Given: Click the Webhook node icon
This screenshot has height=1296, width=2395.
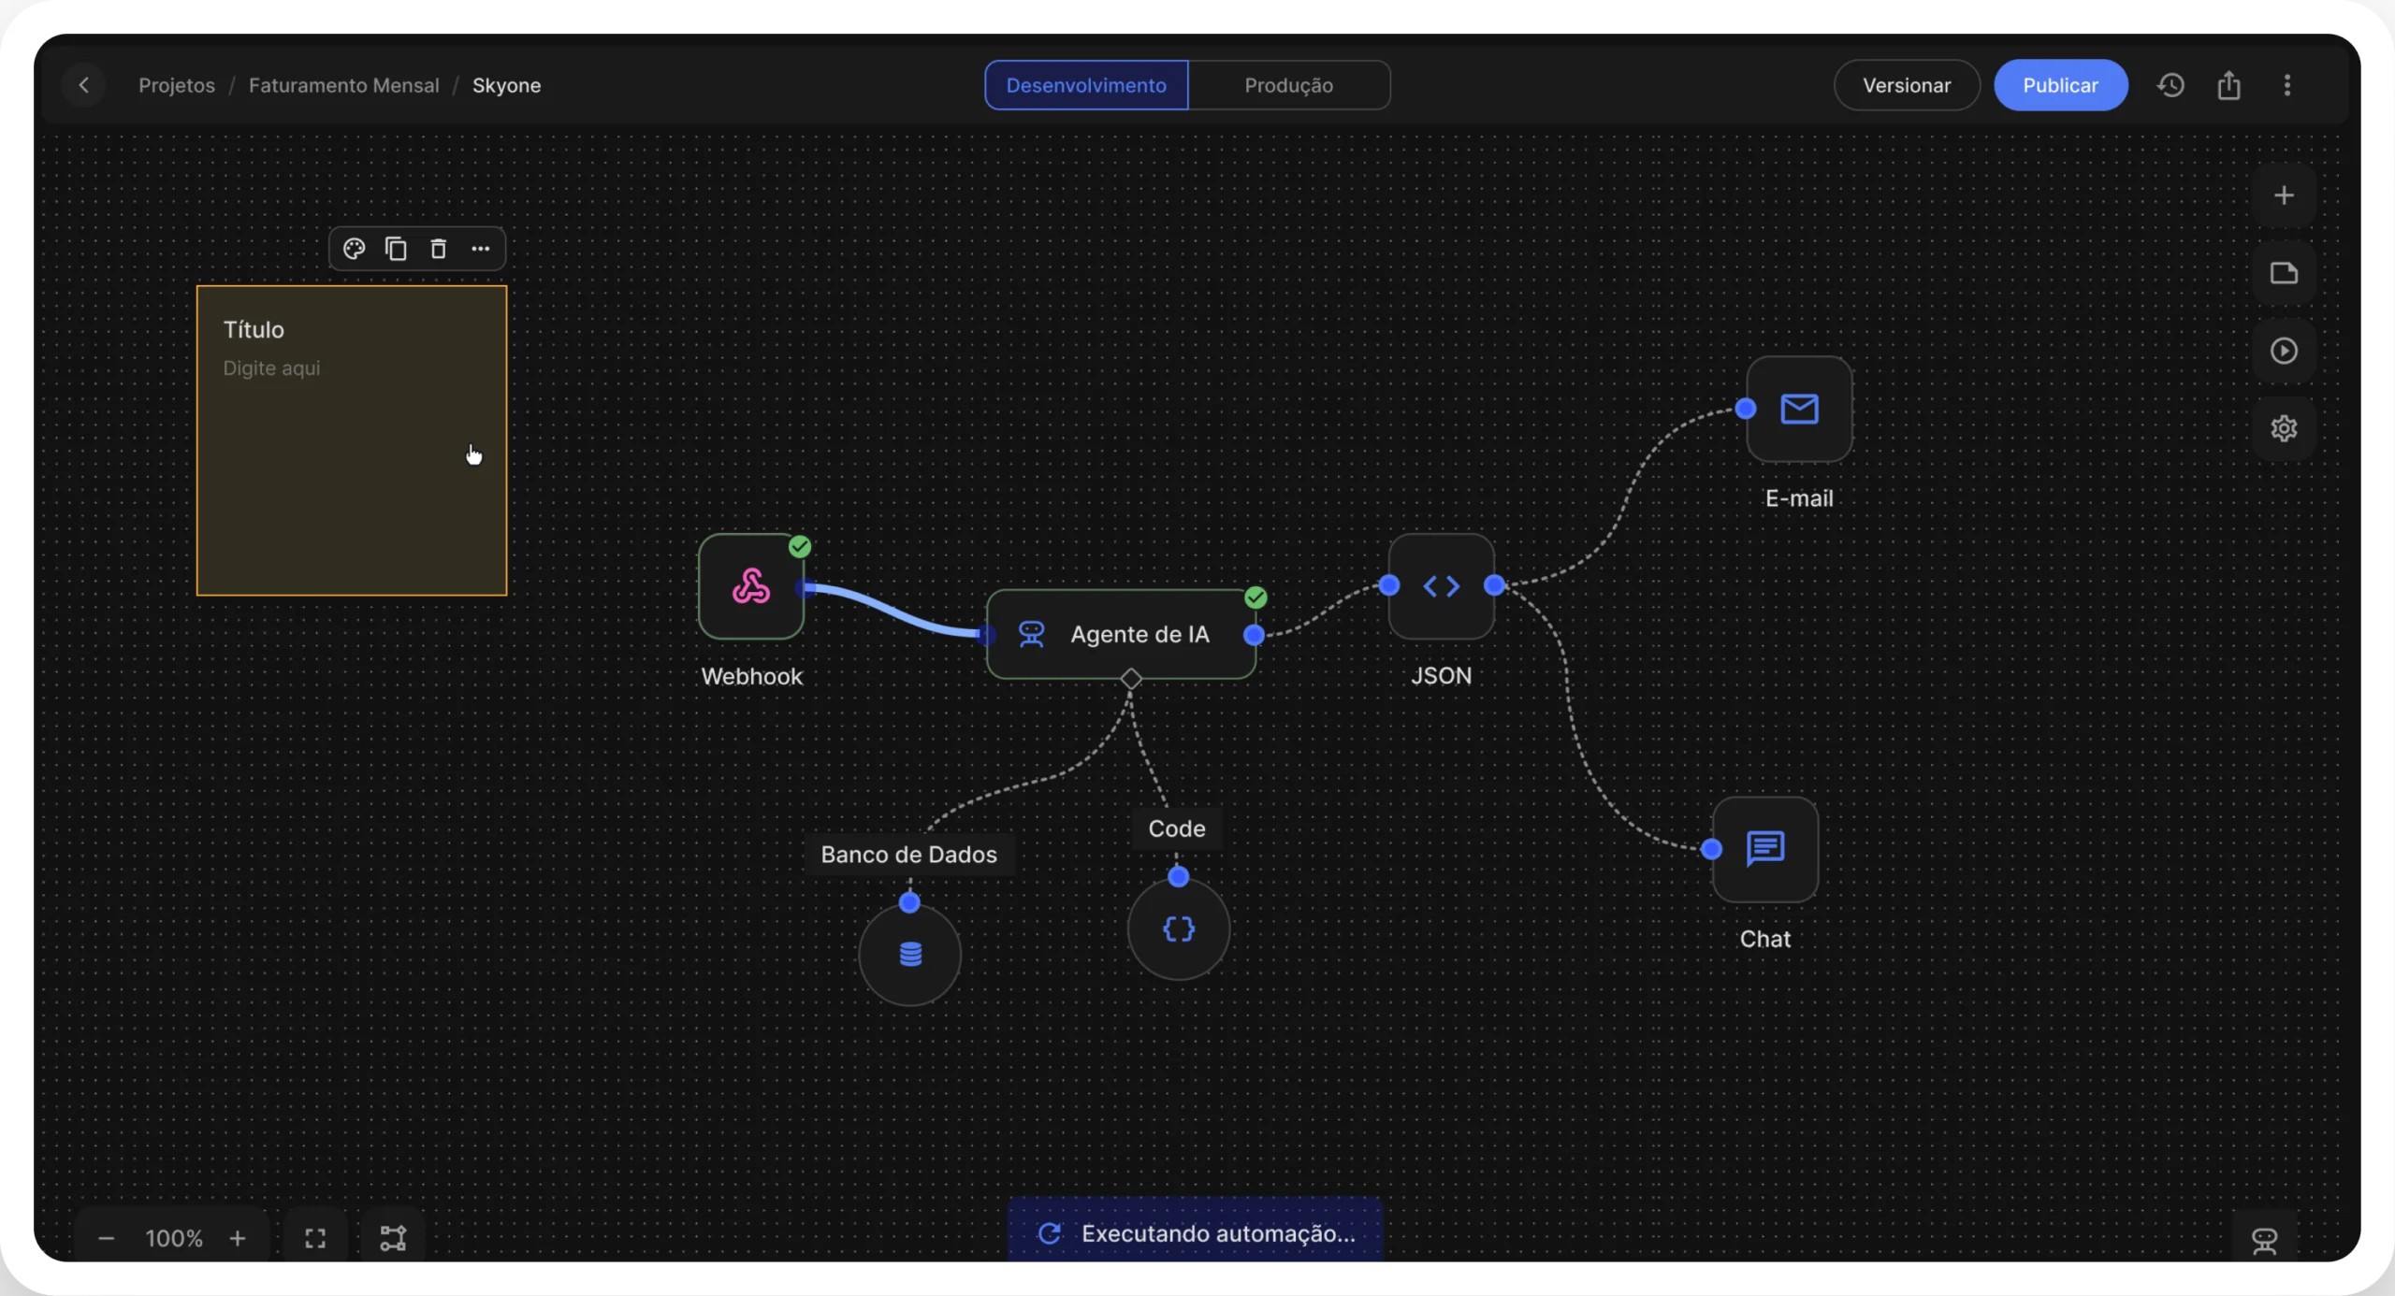Looking at the screenshot, I should pos(751,587).
